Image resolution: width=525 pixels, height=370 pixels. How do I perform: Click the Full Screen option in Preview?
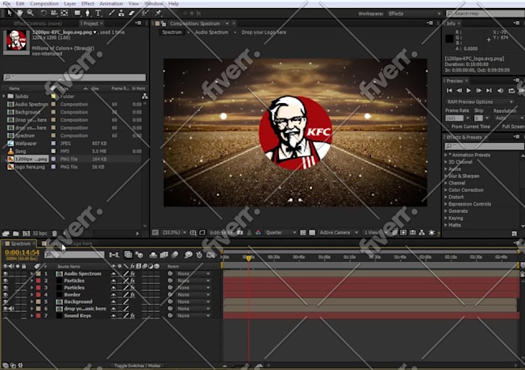pos(513,127)
